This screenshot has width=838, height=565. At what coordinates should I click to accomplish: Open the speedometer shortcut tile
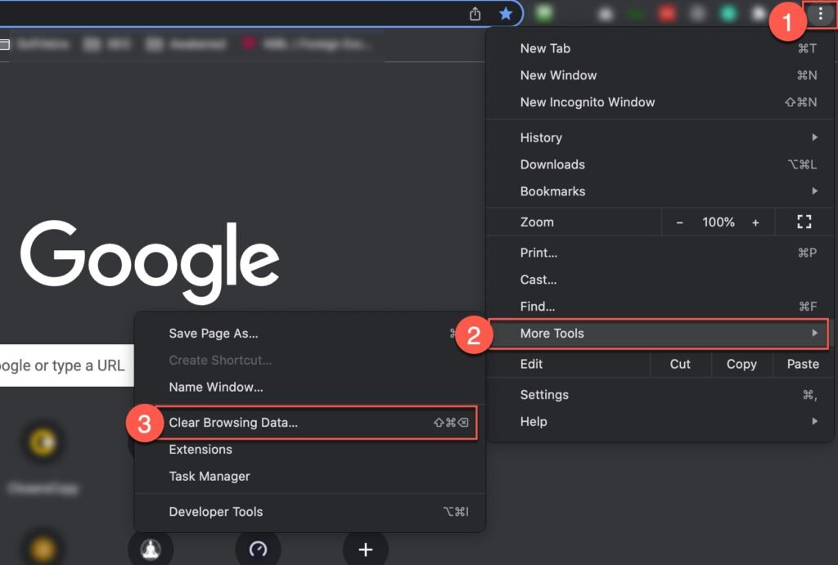coord(258,549)
